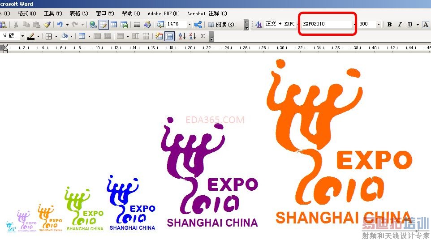Open the 帮助(H) menu
The height and width of the screenshot is (240, 431).
tap(131, 13)
